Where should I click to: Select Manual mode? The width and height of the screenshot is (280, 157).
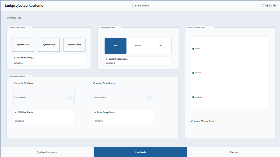138,46
